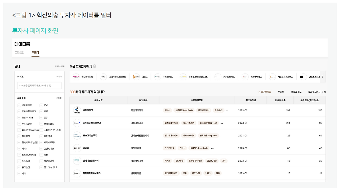The width and height of the screenshot is (339, 188).
Task: Open the 블루포인트파트너스 name link
Action: click(92, 123)
